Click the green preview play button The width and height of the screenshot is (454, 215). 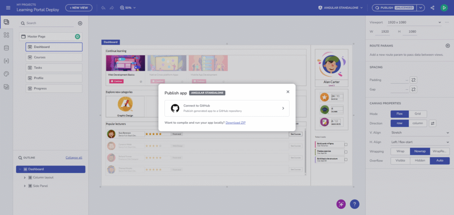click(x=444, y=8)
